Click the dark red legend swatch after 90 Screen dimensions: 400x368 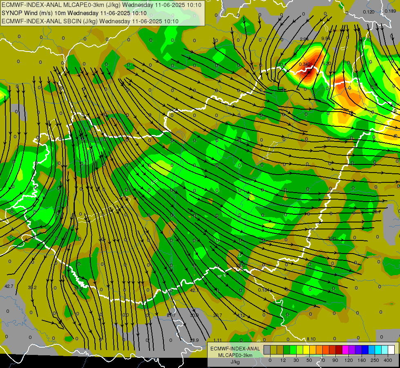[x=339, y=350]
